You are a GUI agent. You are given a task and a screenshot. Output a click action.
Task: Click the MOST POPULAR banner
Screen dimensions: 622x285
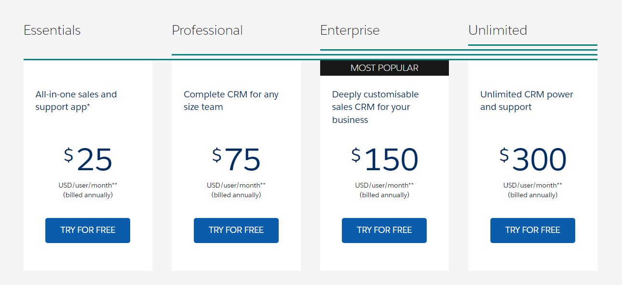pos(384,68)
